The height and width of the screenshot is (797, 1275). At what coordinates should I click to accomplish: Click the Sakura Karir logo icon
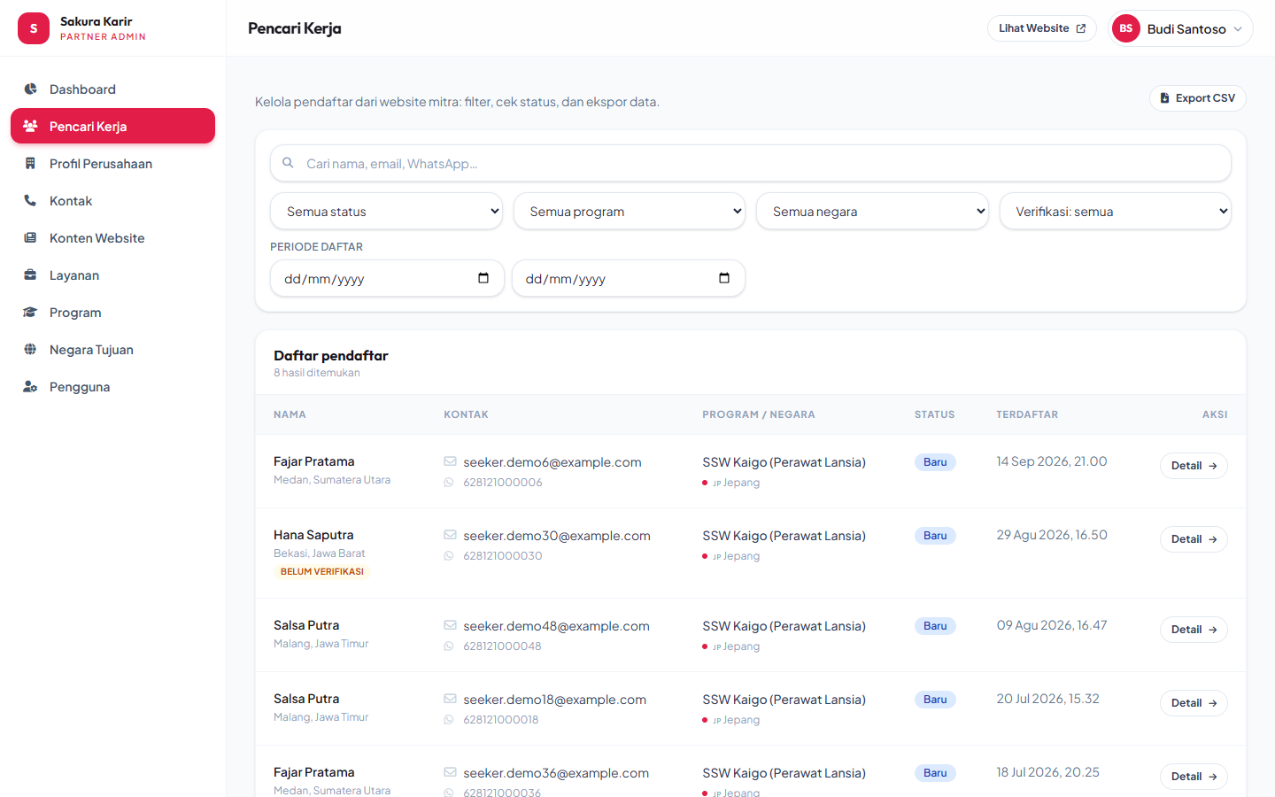34,28
